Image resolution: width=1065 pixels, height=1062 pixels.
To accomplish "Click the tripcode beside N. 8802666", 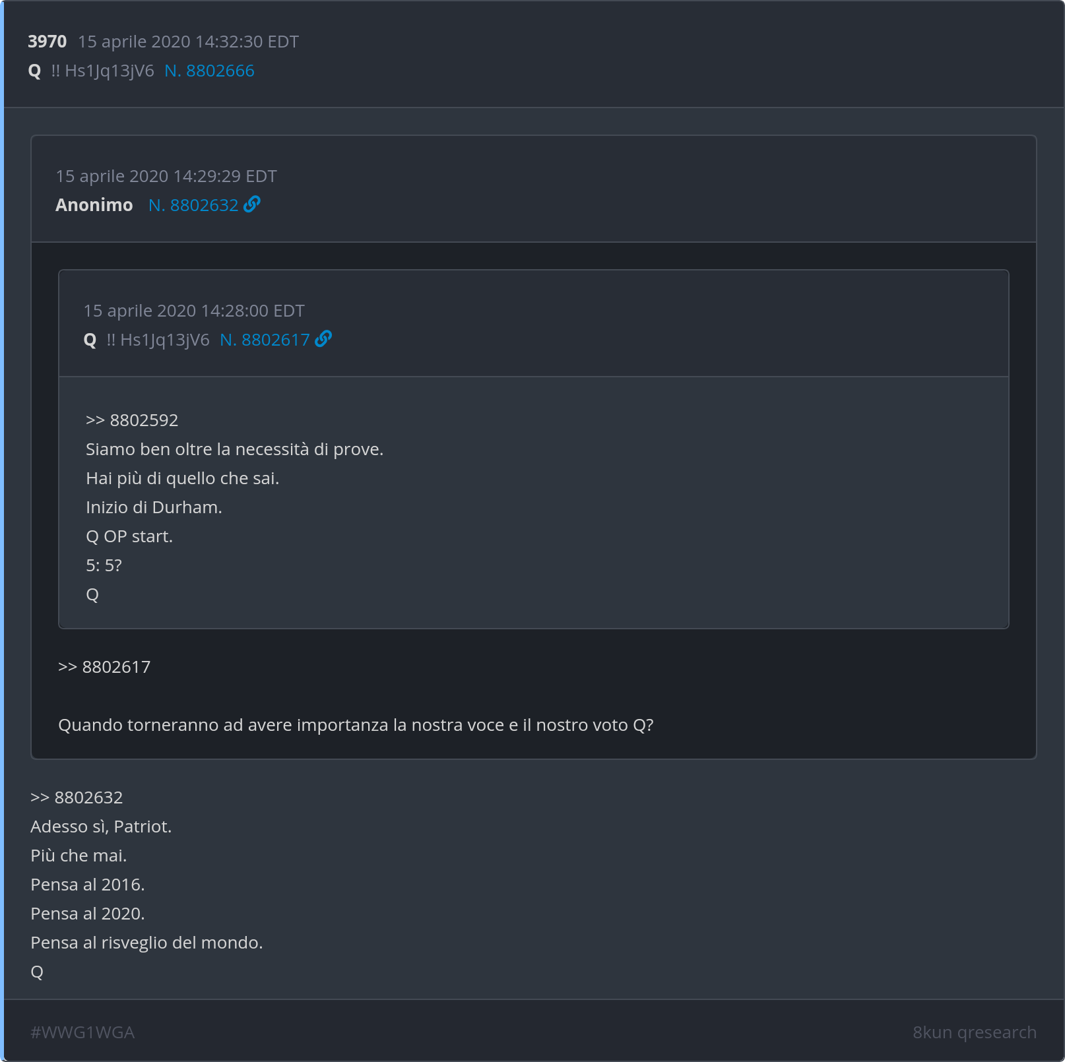I will coord(102,71).
